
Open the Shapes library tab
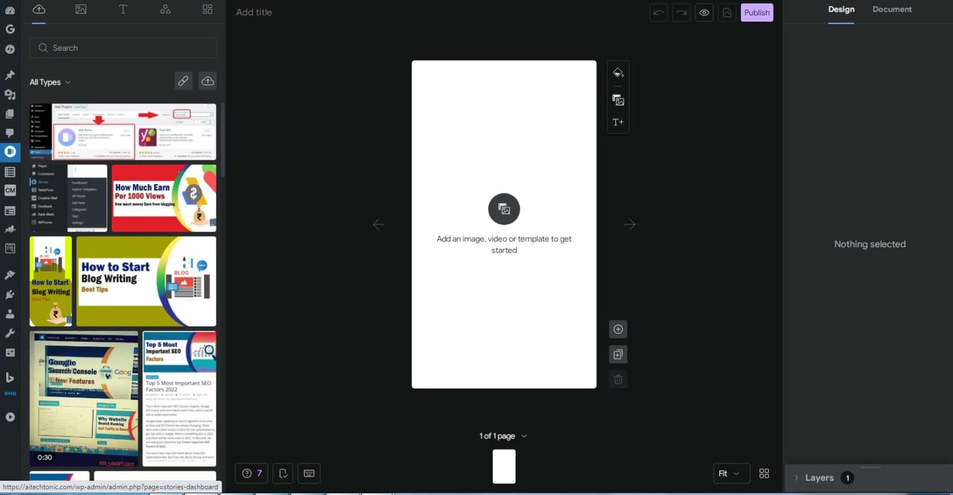coord(165,9)
